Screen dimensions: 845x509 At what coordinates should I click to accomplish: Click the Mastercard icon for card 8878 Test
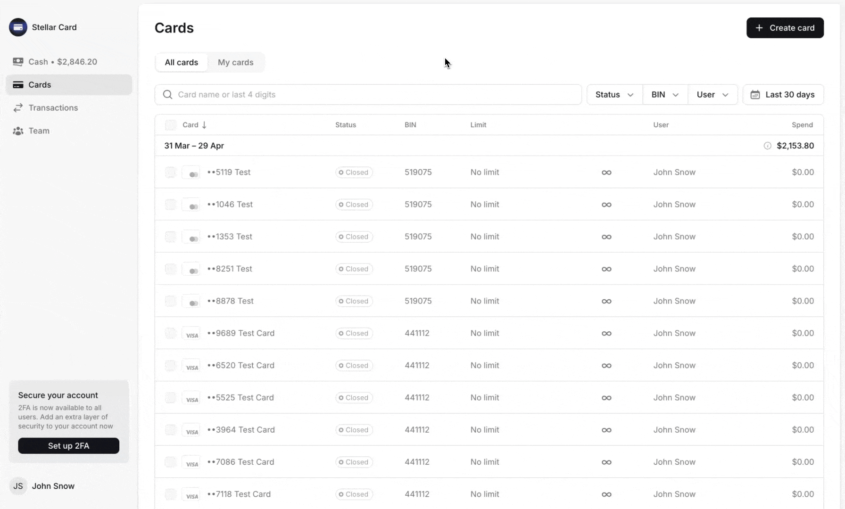coord(191,301)
